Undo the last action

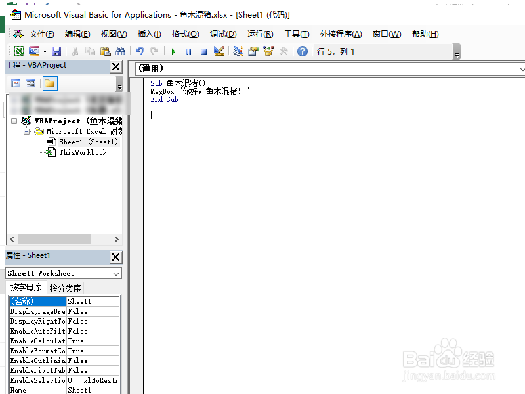tap(139, 51)
